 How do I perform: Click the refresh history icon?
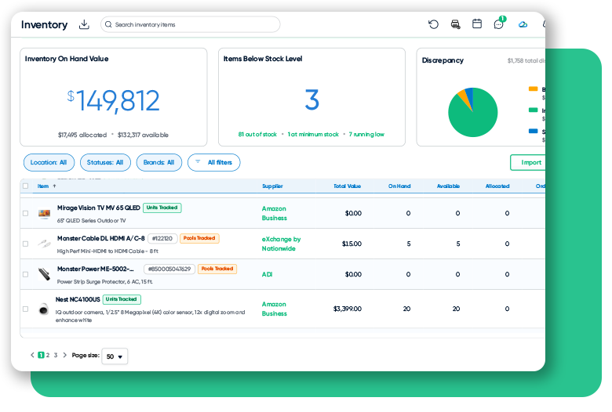point(433,24)
